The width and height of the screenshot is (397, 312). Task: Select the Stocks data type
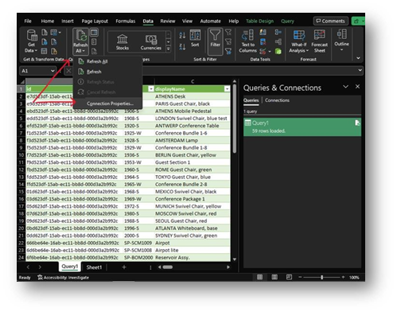pos(123,42)
